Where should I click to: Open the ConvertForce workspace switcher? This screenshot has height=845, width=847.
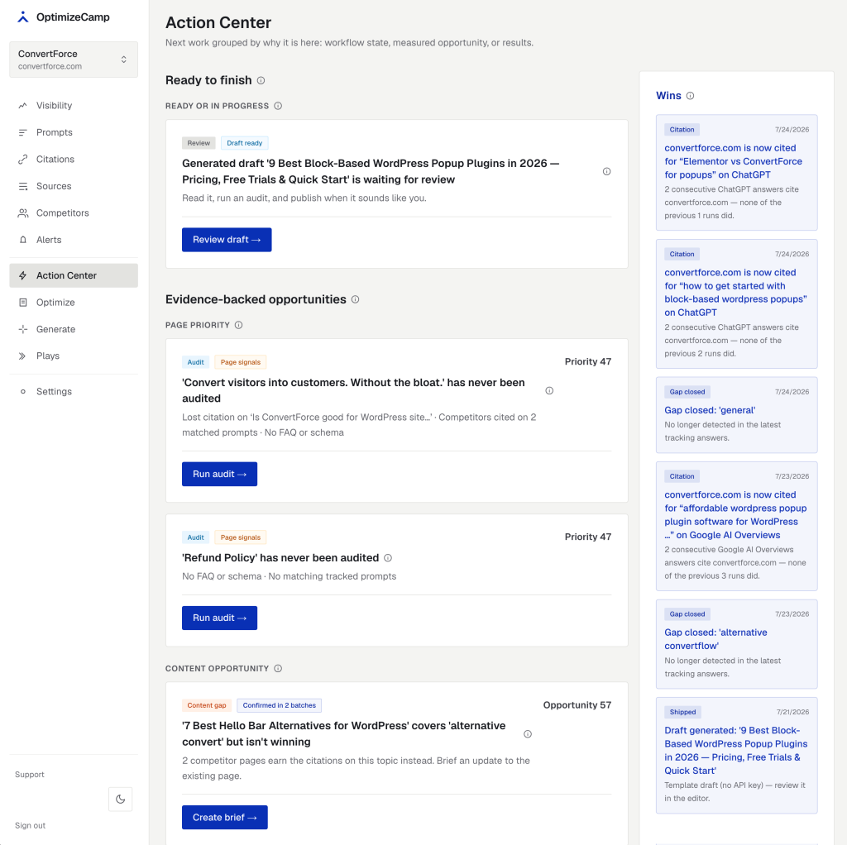pos(74,60)
